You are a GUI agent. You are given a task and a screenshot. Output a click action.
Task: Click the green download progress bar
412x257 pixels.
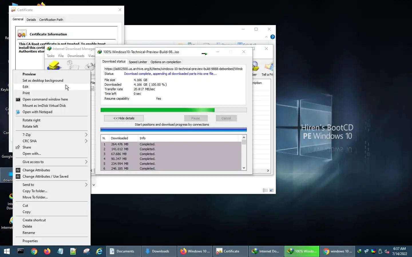(x=173, y=110)
